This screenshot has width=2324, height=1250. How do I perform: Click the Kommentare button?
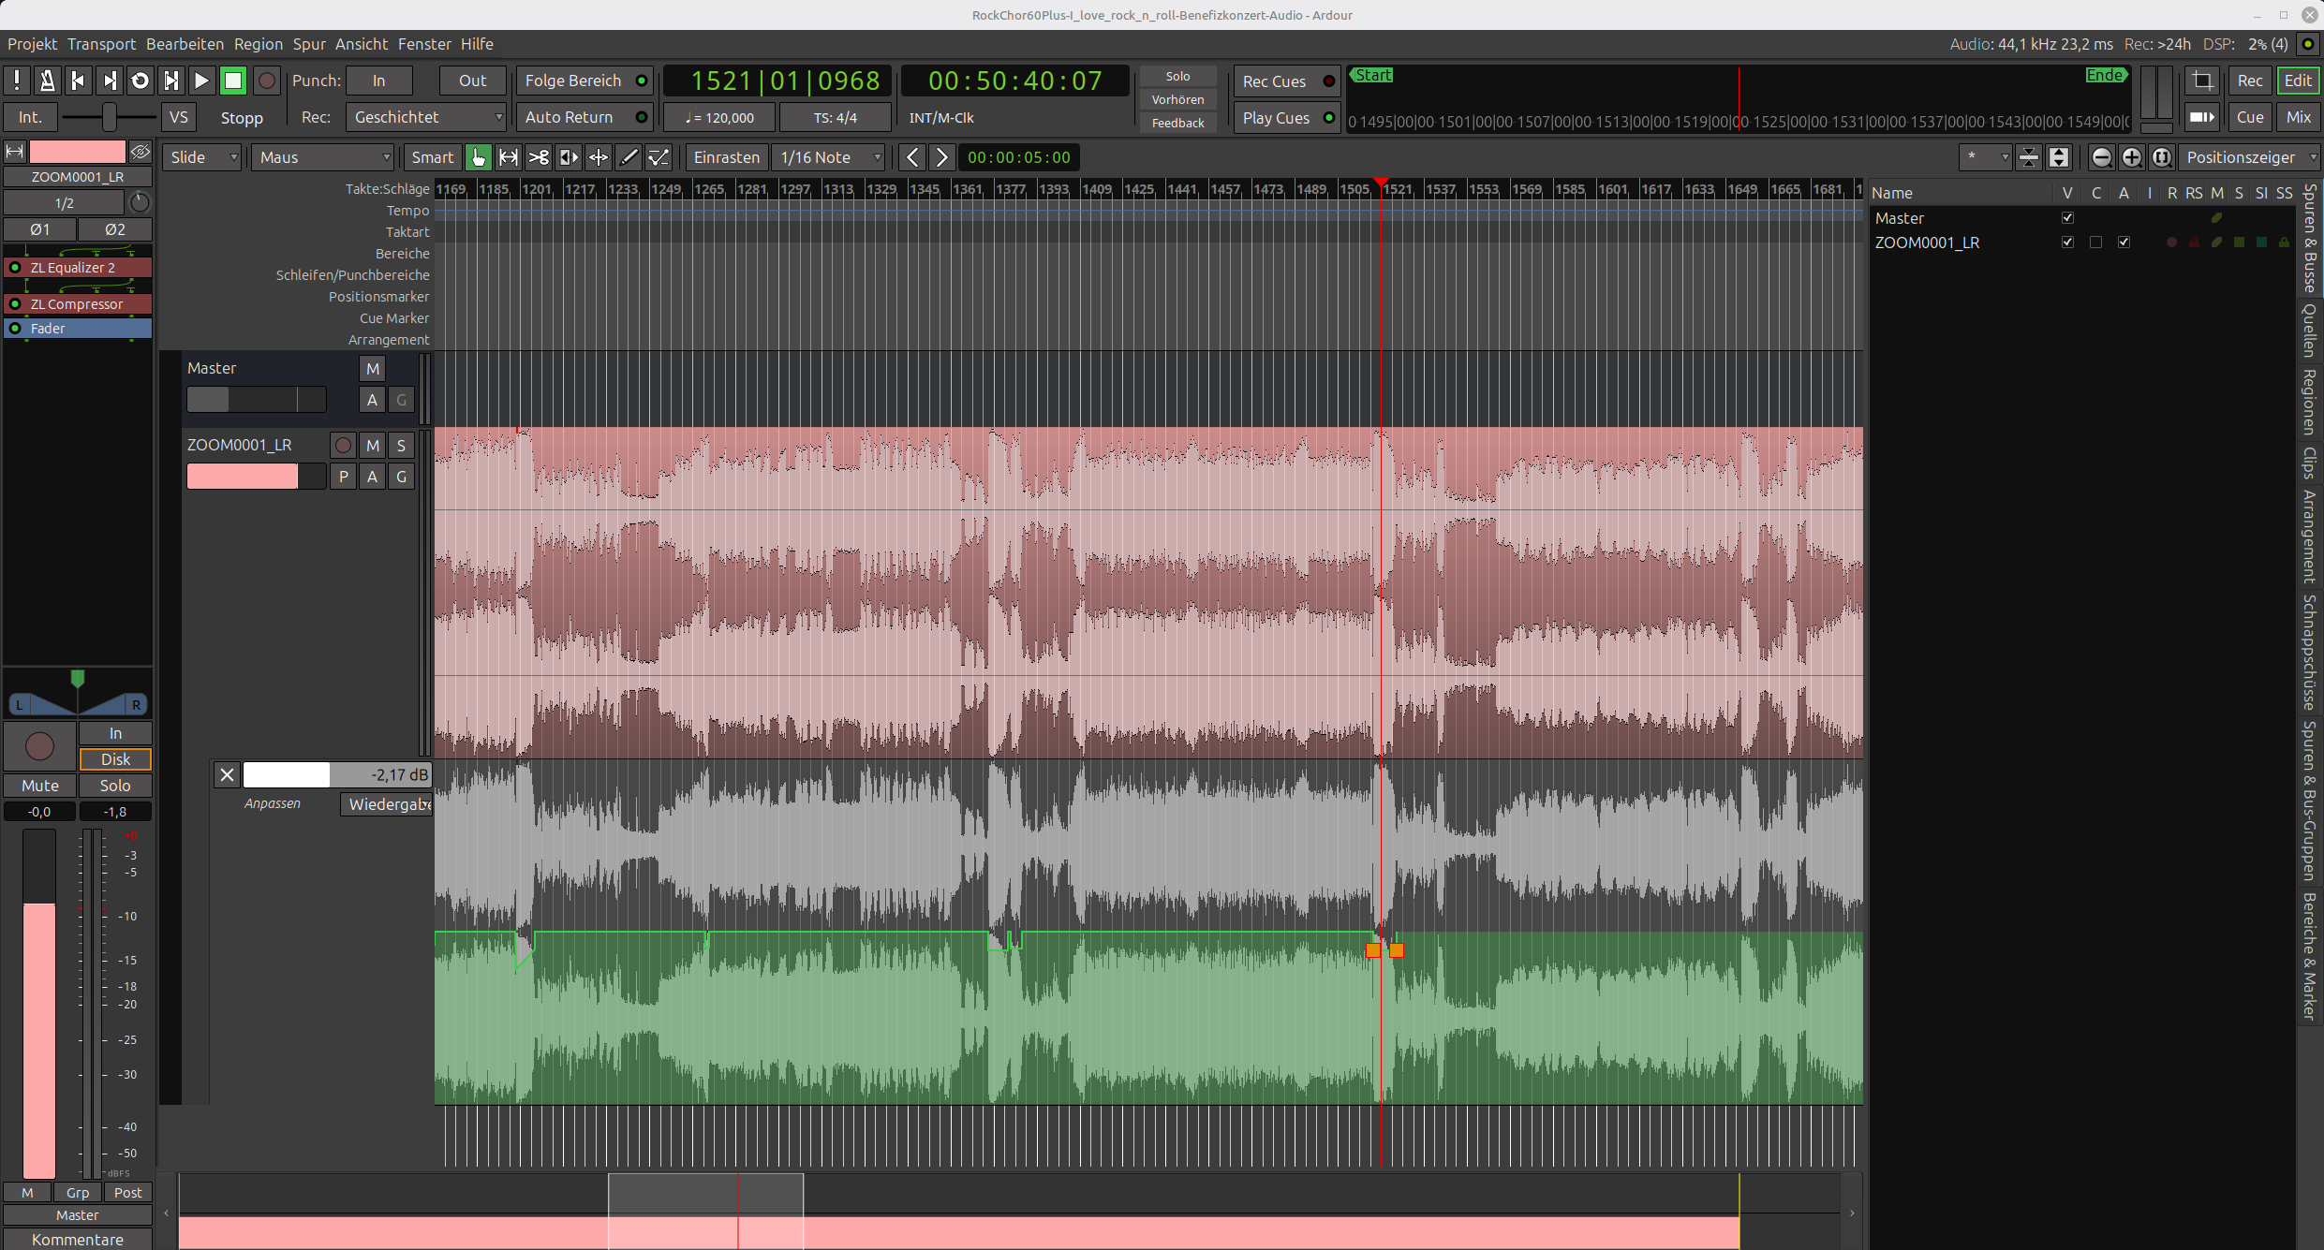point(77,1239)
